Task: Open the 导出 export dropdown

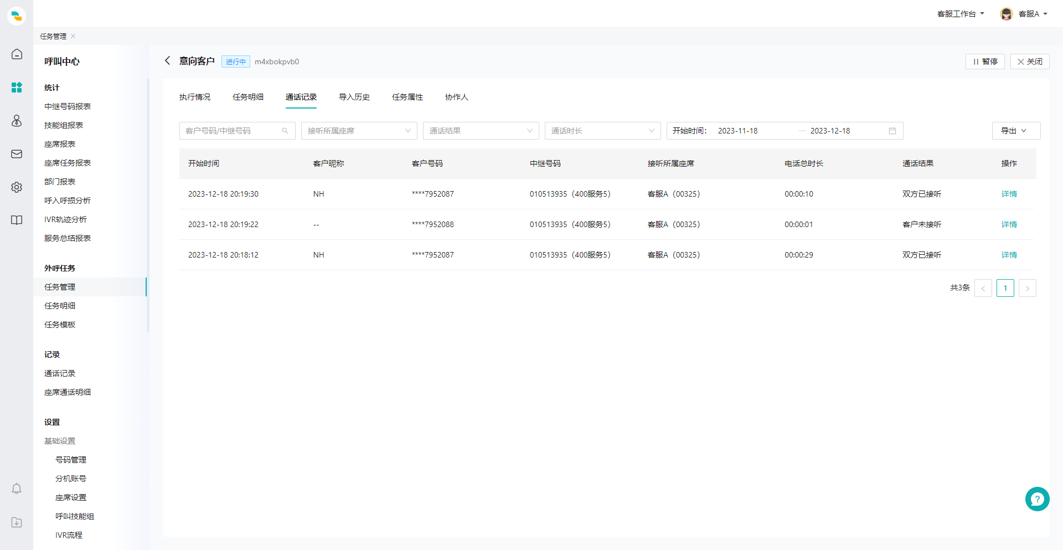Action: point(1016,131)
